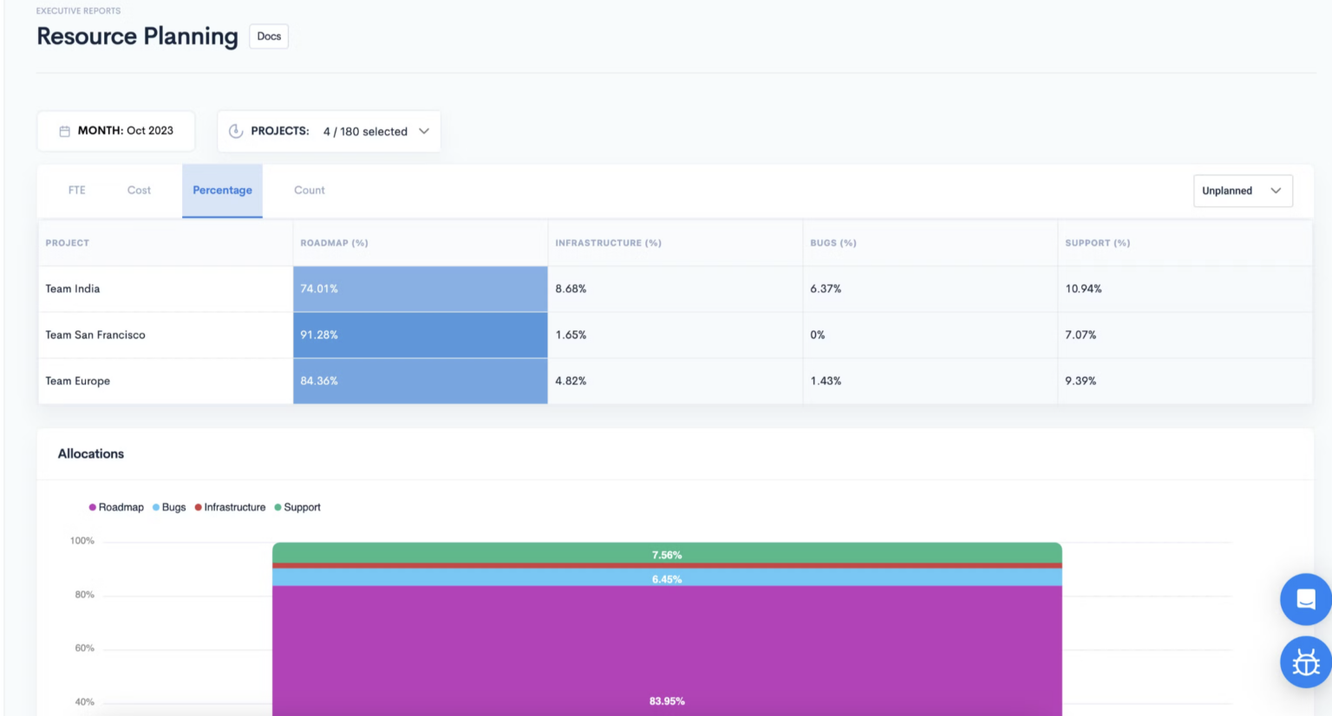Toggle the Infrastructure legend series
This screenshot has width=1332, height=716.
pyautogui.click(x=230, y=507)
